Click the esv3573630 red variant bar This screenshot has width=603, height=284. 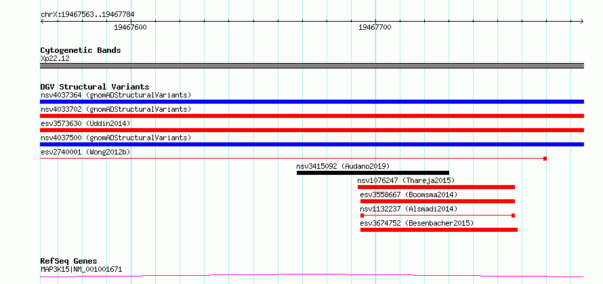tap(312, 130)
